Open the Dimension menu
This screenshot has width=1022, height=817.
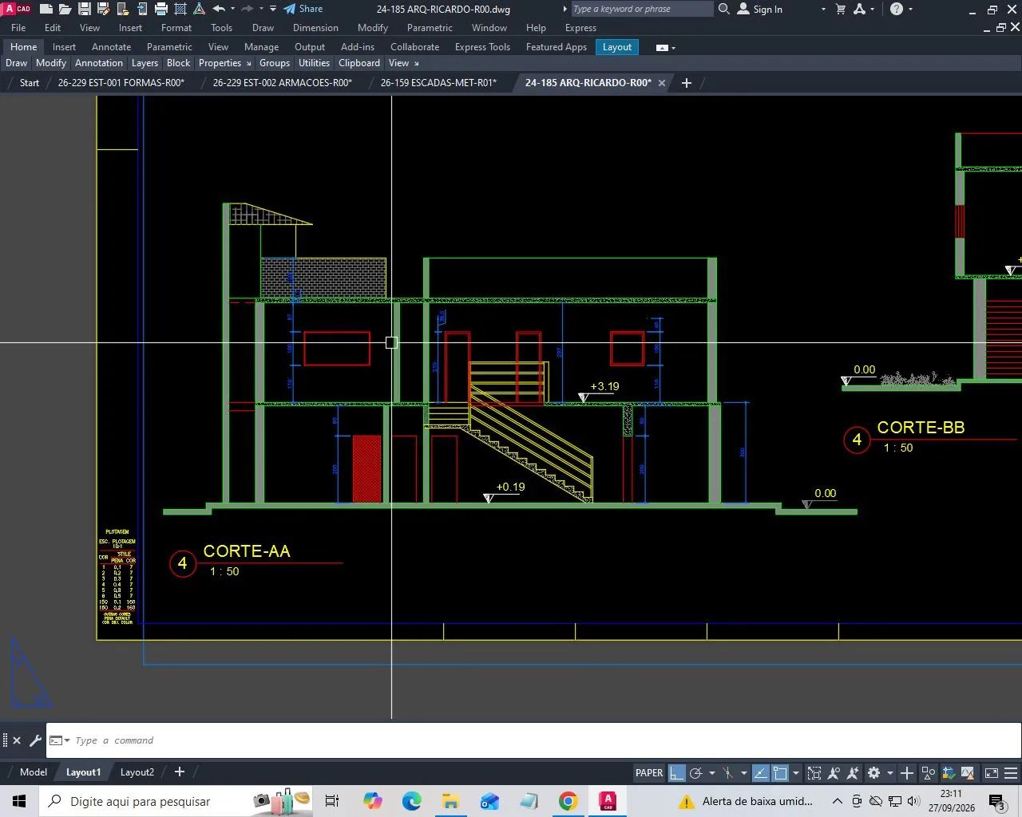tap(315, 28)
